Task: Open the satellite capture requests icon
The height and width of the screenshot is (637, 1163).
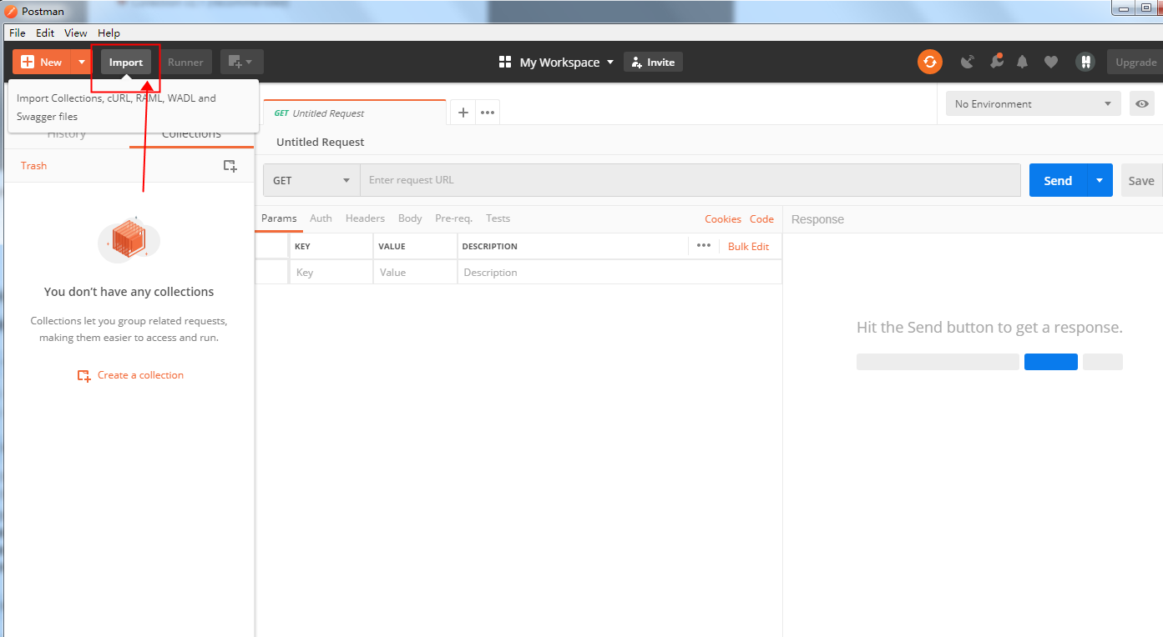Action: [968, 62]
